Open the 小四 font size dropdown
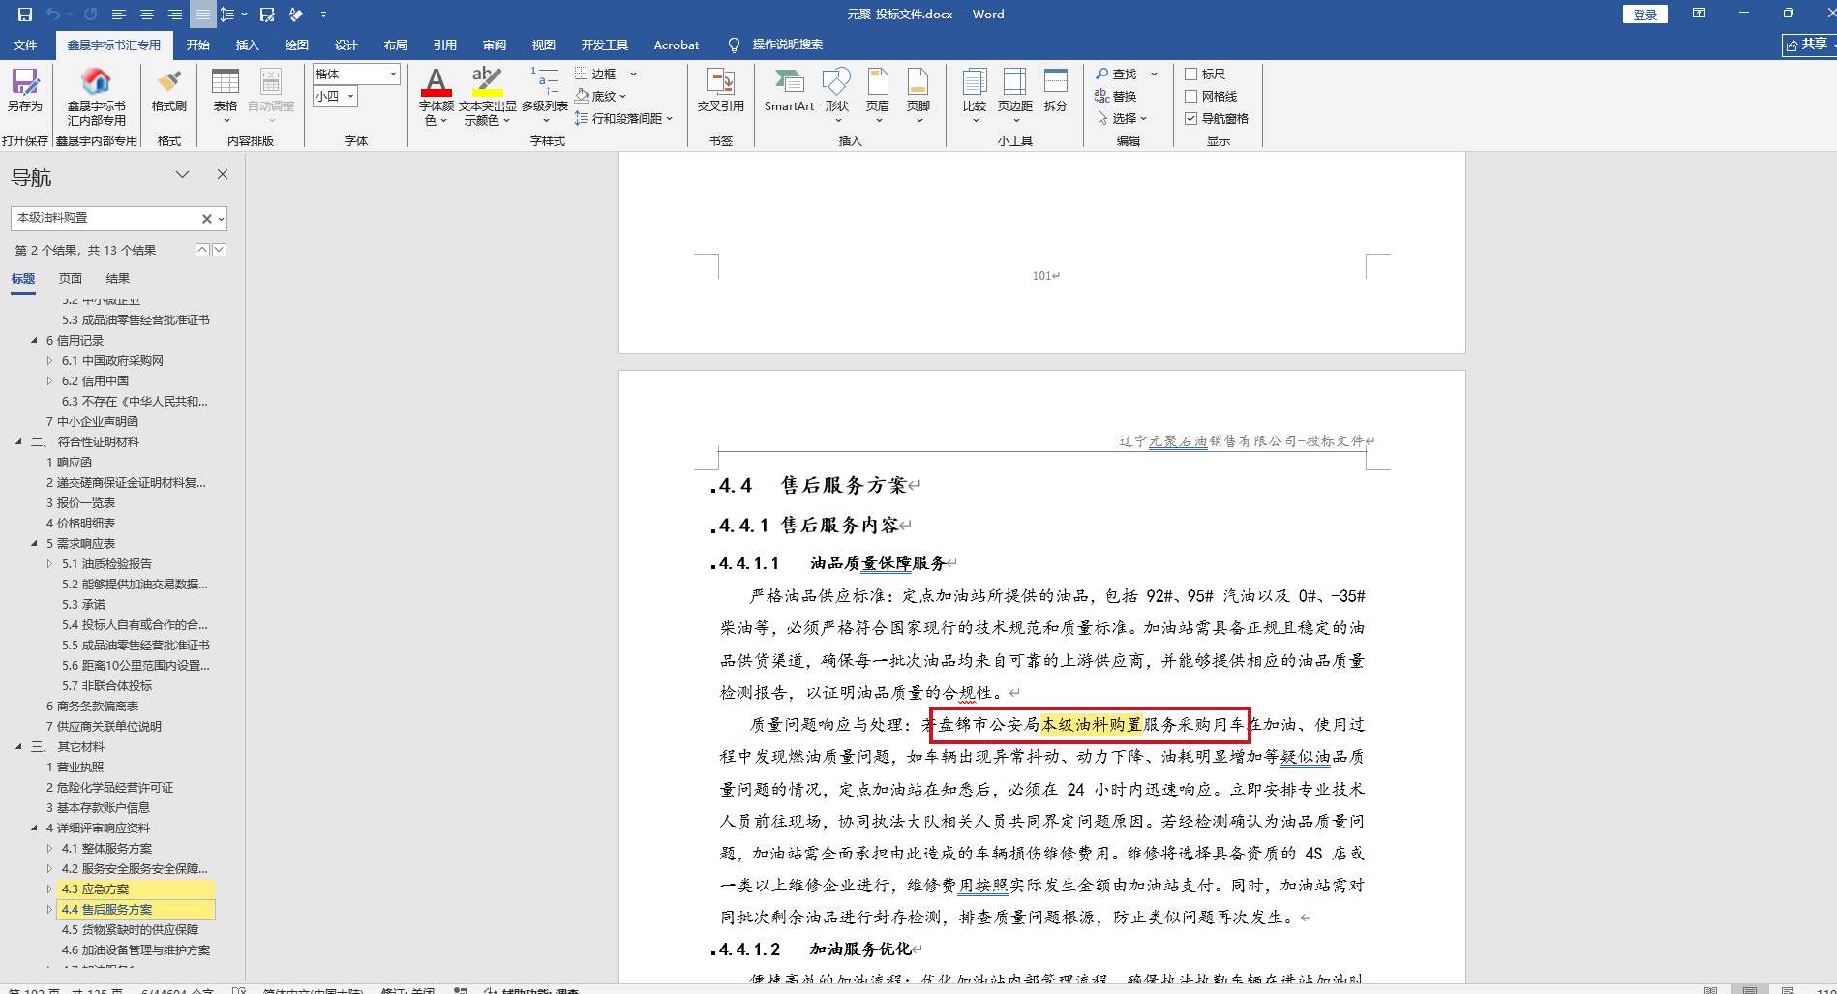Screen dimensions: 1837x994 (x=350, y=96)
